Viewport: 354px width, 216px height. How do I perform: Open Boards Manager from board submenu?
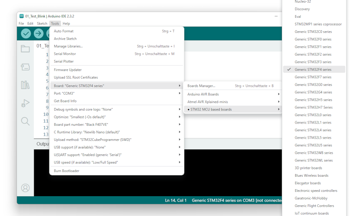[233, 86]
